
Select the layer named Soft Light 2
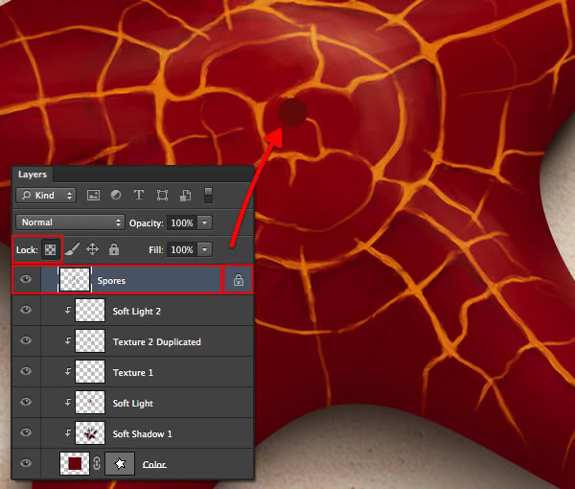pos(136,312)
